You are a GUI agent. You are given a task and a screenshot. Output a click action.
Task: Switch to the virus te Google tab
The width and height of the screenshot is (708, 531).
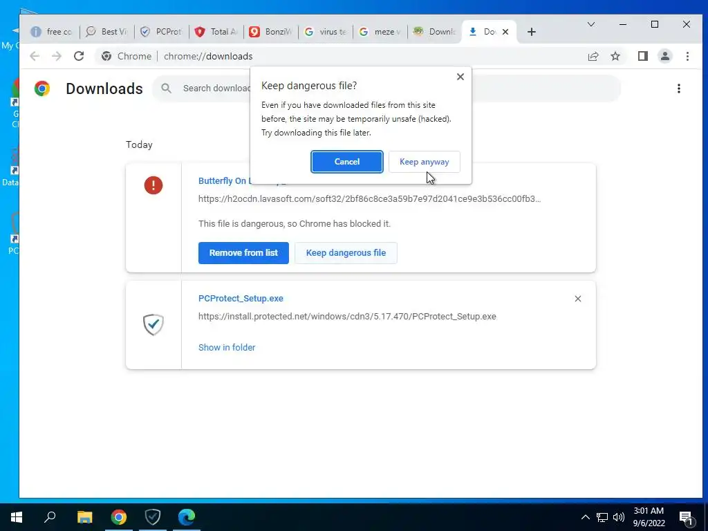tap(326, 32)
